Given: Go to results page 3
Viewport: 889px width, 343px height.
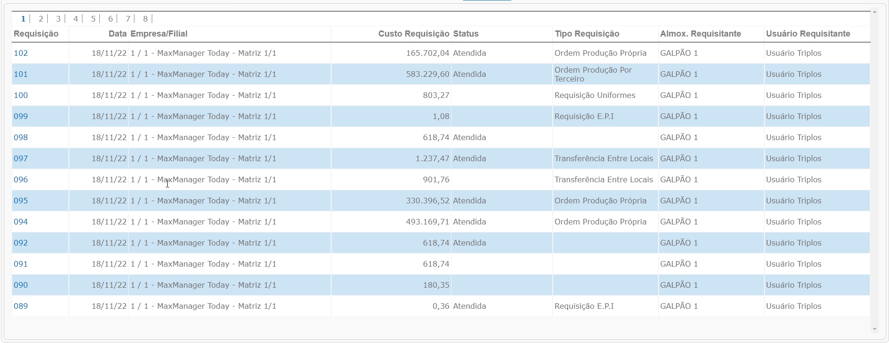Looking at the screenshot, I should pyautogui.click(x=58, y=19).
